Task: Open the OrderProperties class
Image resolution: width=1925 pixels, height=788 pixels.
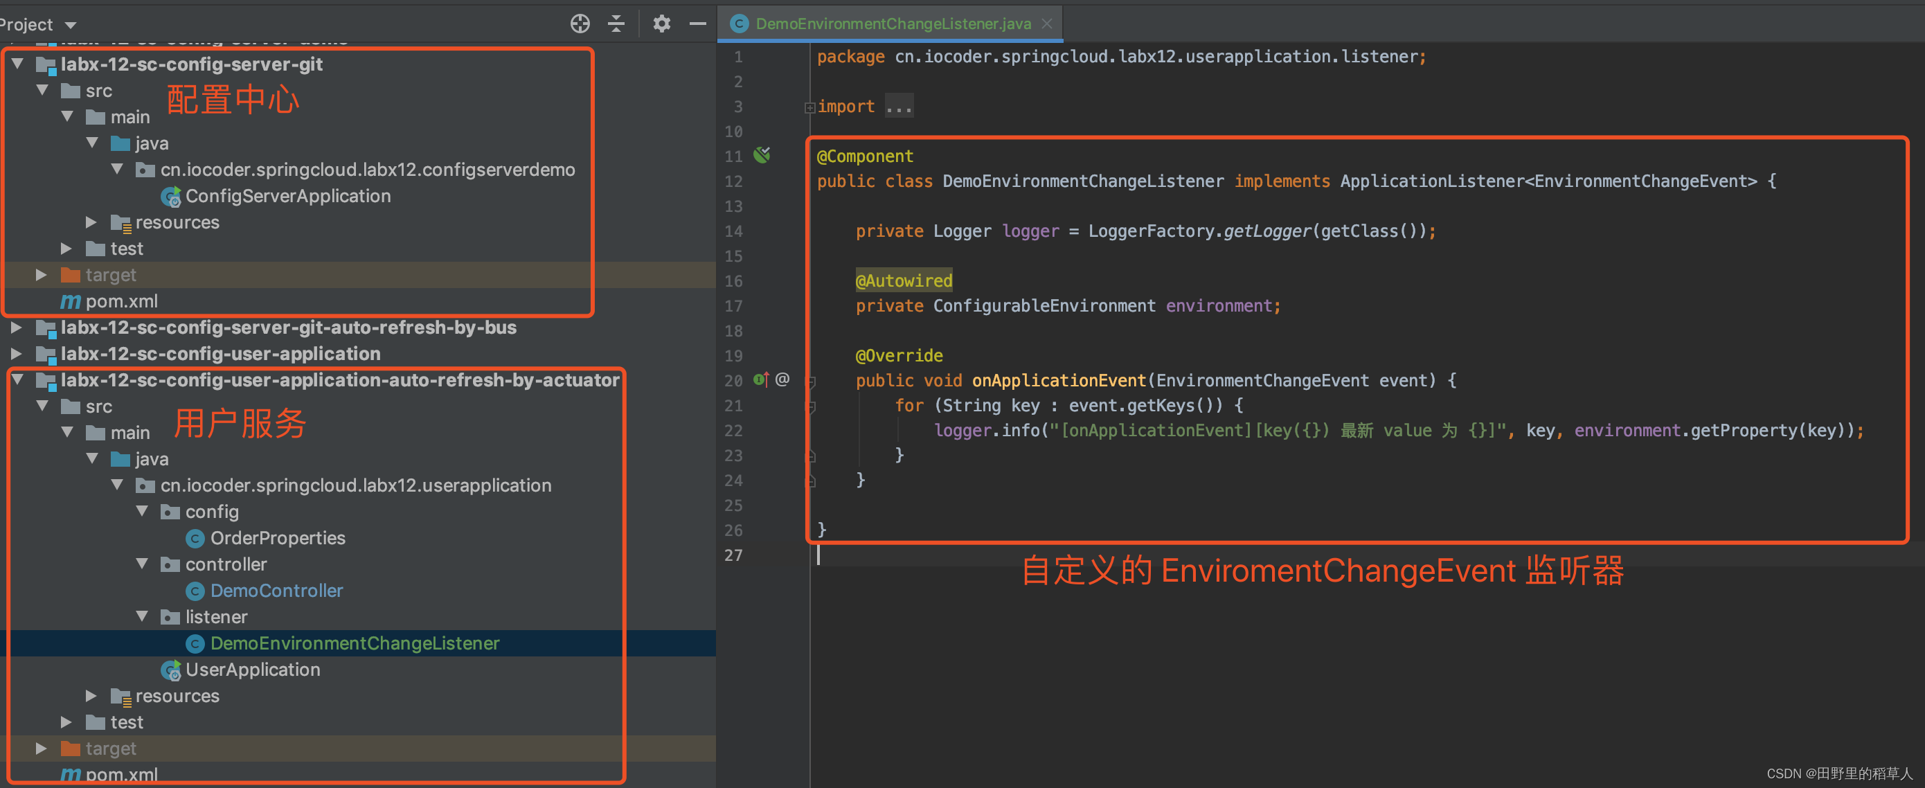Action: click(x=277, y=538)
